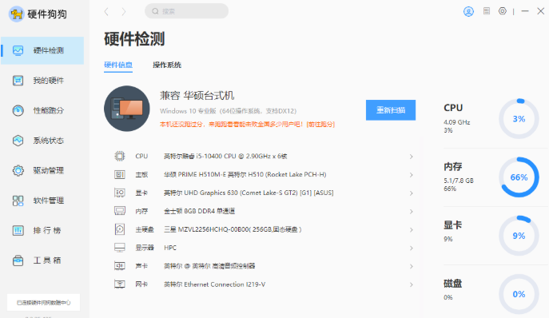Click the Ethernet Connection I219-V text
This screenshot has height=318, width=549.
[x=215, y=284]
